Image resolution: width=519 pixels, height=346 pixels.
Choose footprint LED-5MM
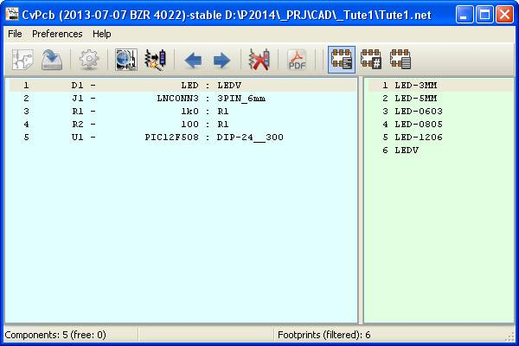tap(440, 99)
